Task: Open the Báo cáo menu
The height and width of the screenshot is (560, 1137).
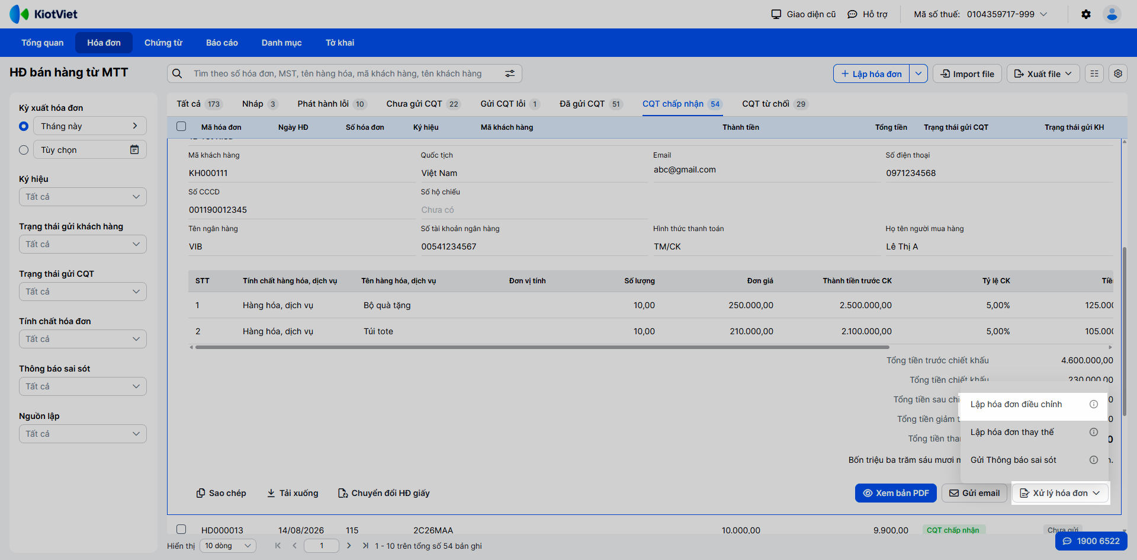Action: click(222, 43)
